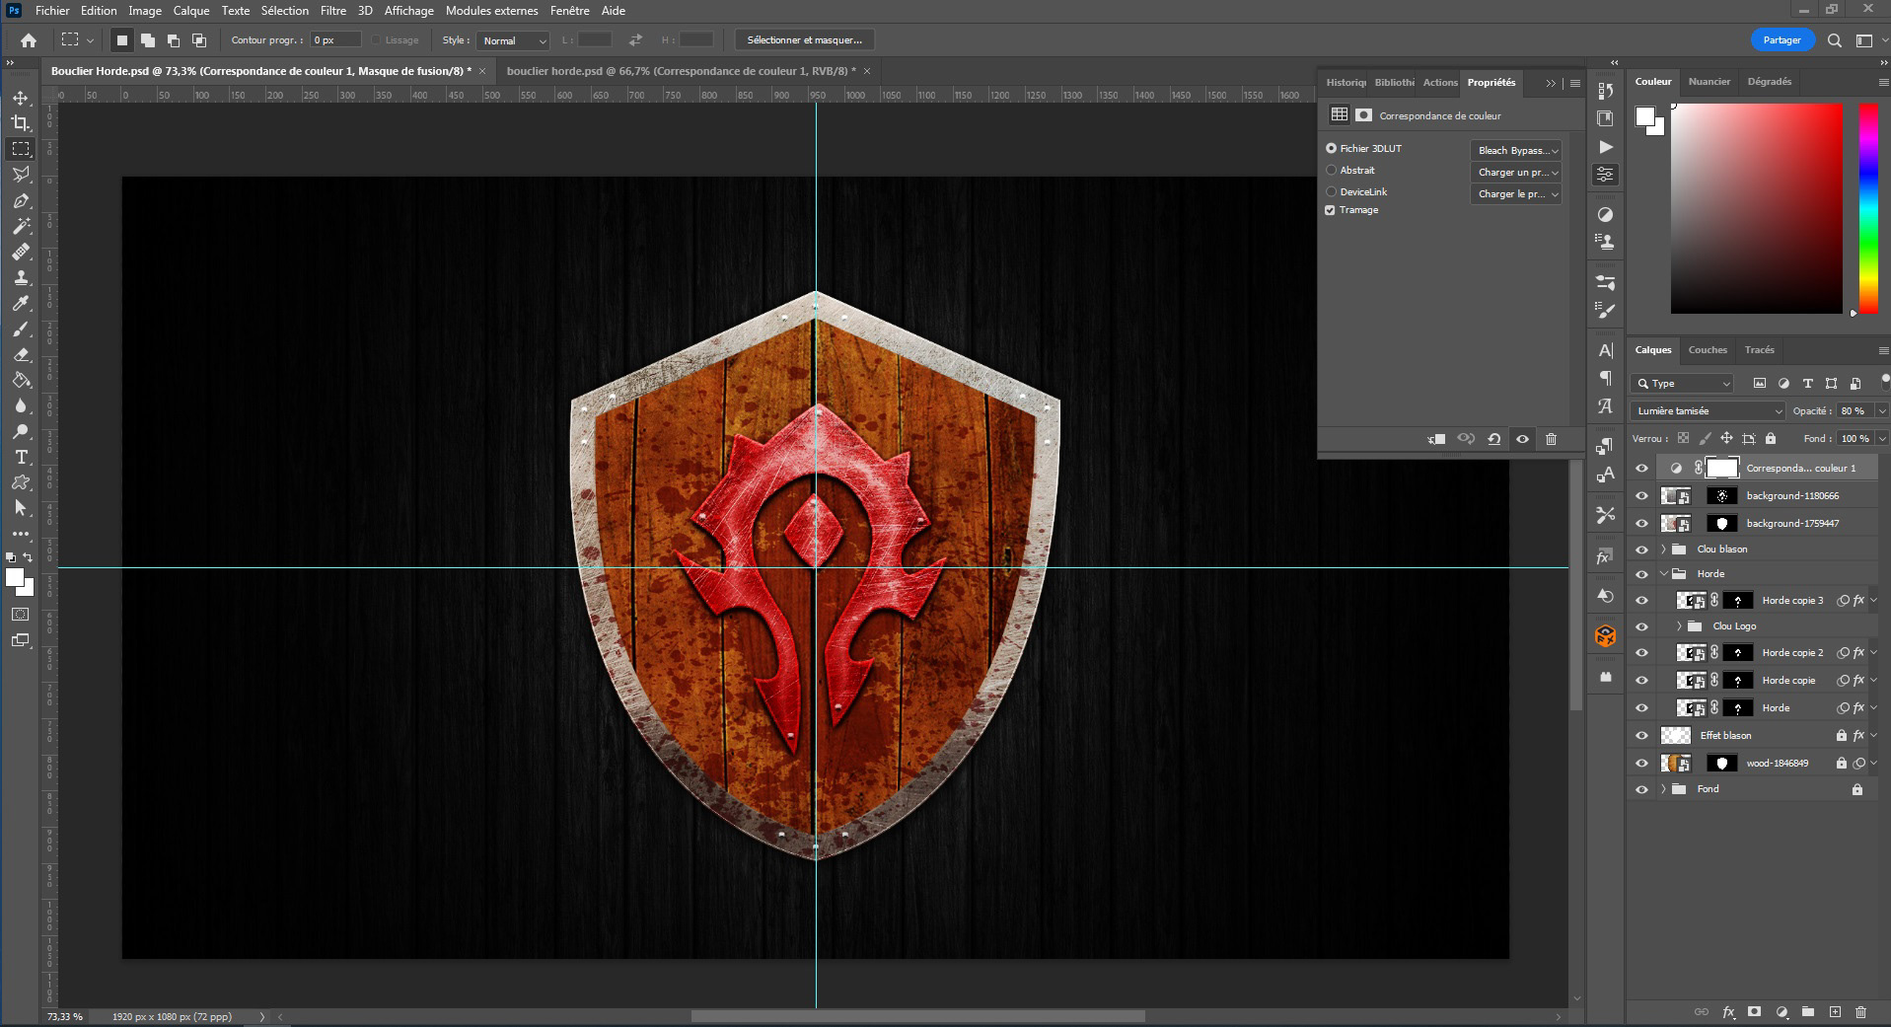1891x1027 pixels.
Task: Hide the background-1180666 layer
Action: (1641, 496)
